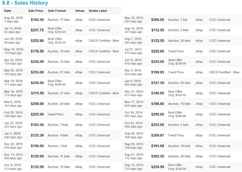Click the $237.75 sale price
Screen dimensions: 242x172
(37, 30)
